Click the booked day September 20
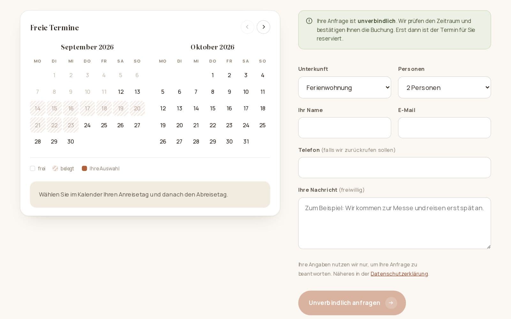 pos(137,108)
